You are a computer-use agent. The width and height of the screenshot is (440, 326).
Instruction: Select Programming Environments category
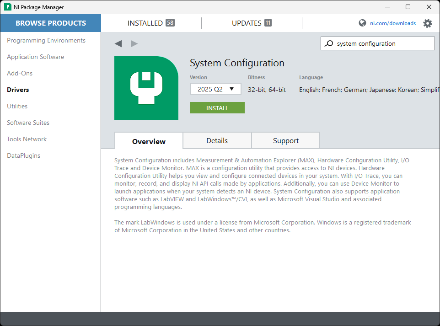pos(46,40)
